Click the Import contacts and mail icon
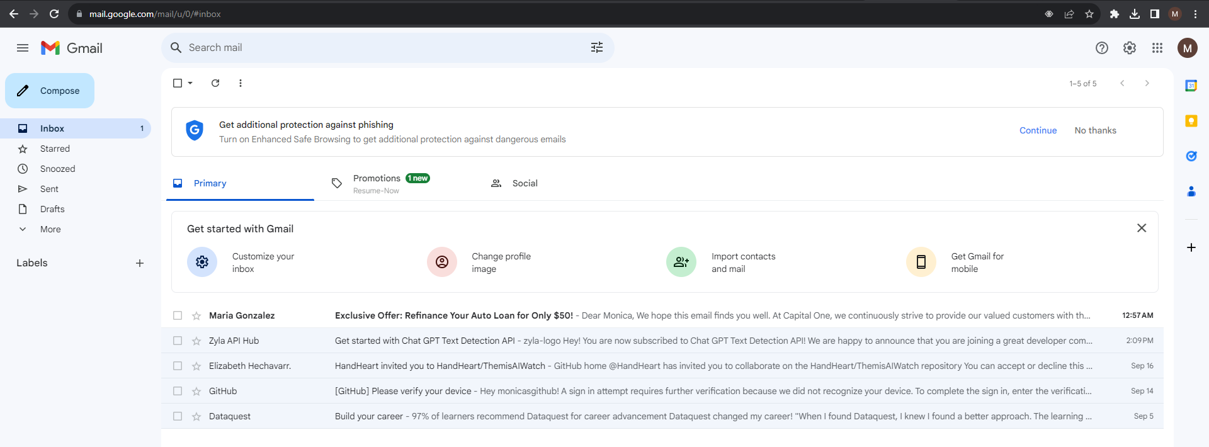The height and width of the screenshot is (447, 1209). (681, 262)
